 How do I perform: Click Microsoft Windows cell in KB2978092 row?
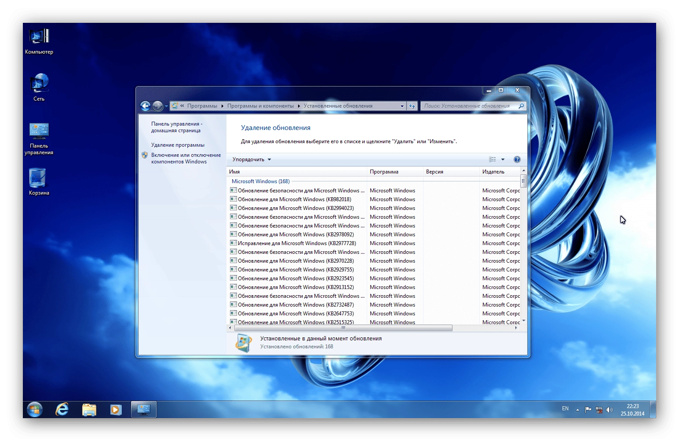point(392,235)
